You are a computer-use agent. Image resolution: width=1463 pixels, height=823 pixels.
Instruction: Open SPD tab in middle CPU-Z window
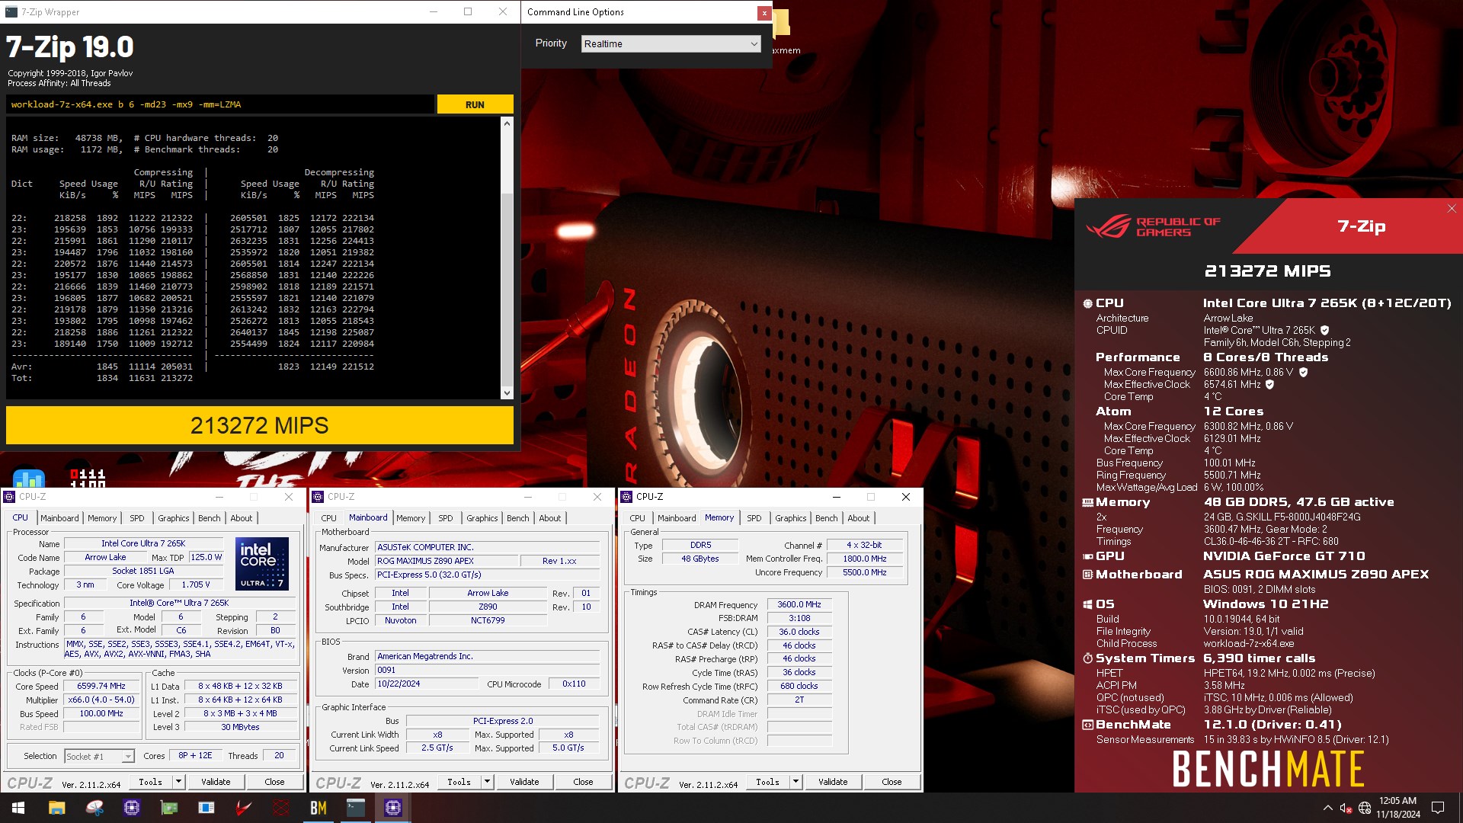point(446,518)
